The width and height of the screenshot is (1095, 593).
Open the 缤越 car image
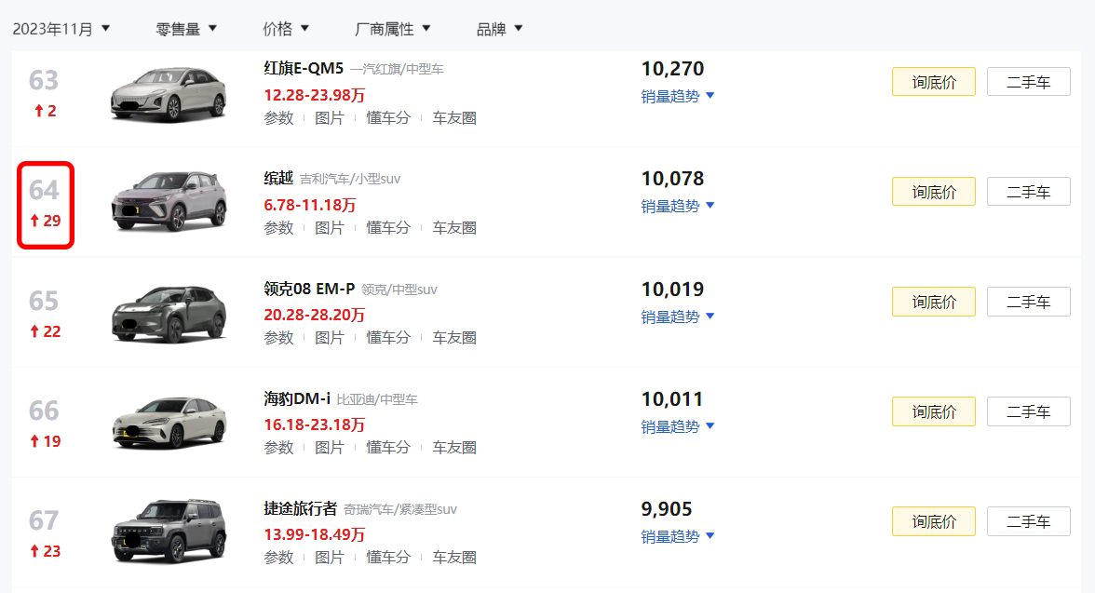pyautogui.click(x=169, y=201)
